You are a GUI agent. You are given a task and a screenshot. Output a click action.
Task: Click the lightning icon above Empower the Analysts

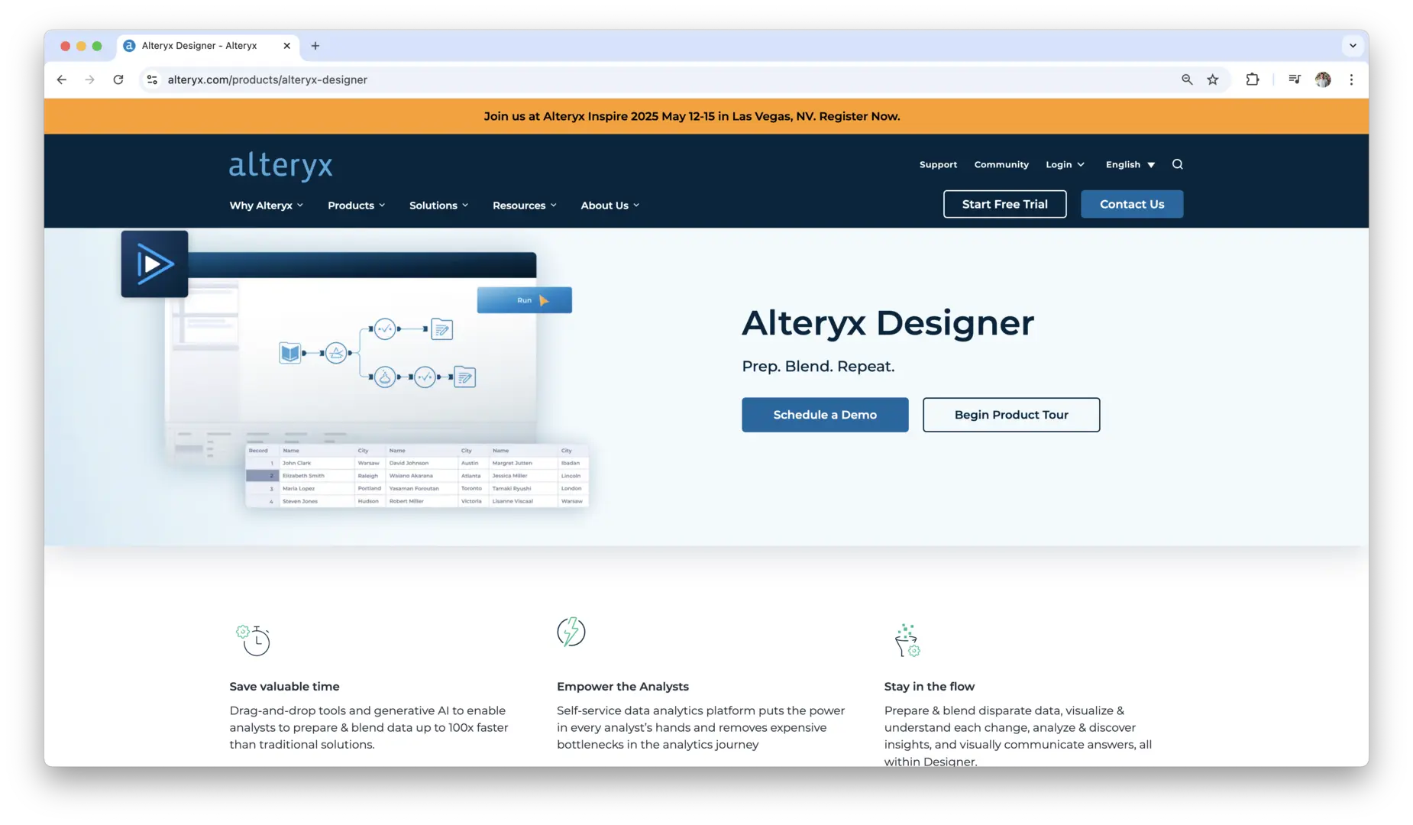(x=571, y=632)
